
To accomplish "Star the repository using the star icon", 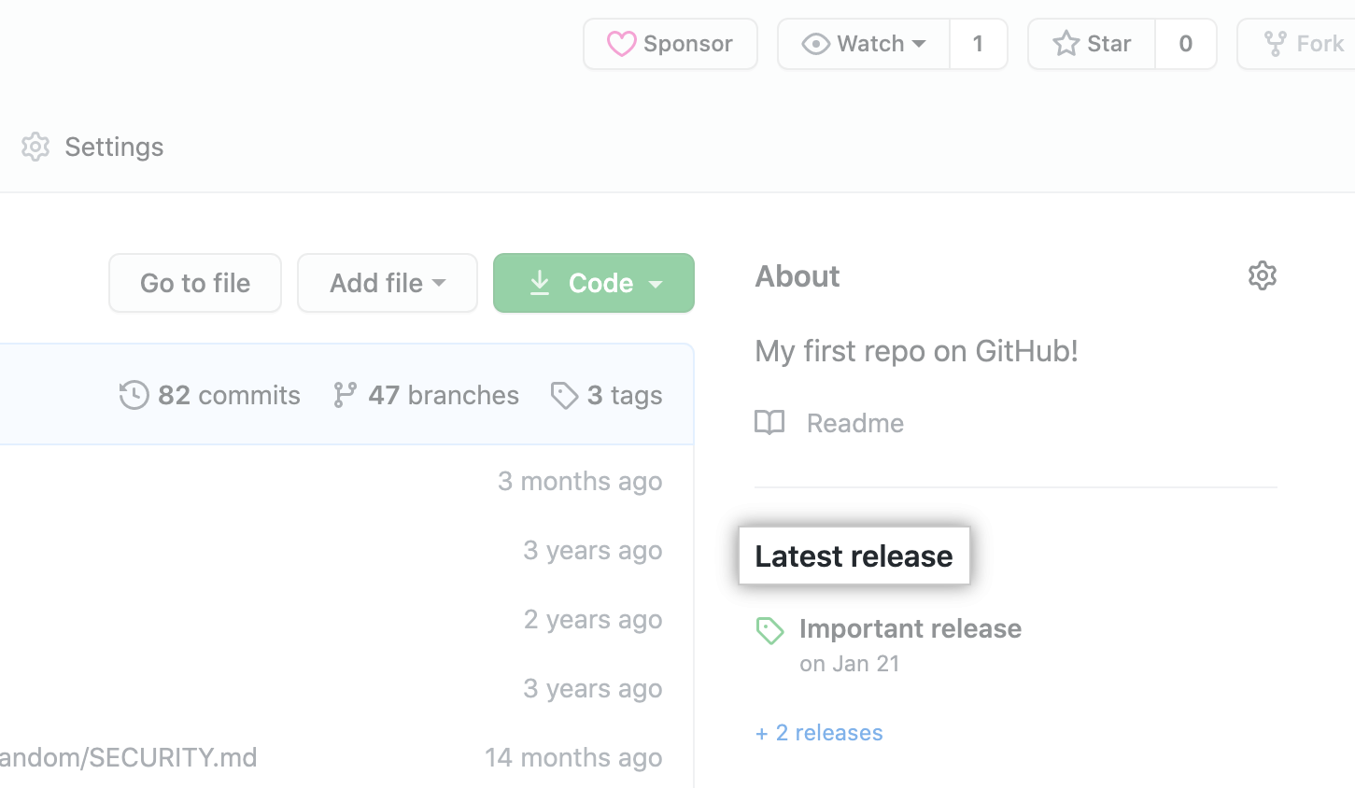I will click(x=1065, y=43).
